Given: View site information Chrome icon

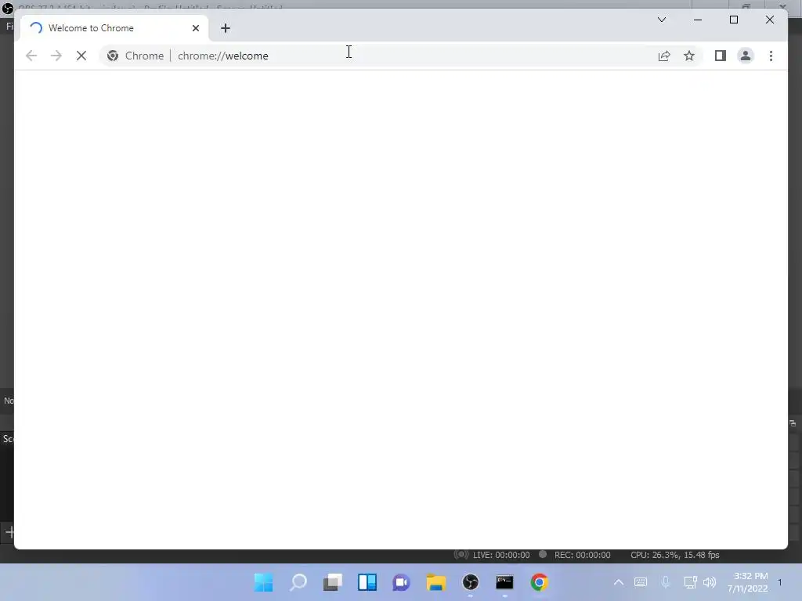Looking at the screenshot, I should tap(113, 56).
